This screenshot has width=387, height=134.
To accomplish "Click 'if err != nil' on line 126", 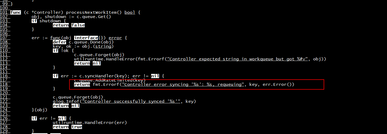I will click(x=49, y=118).
